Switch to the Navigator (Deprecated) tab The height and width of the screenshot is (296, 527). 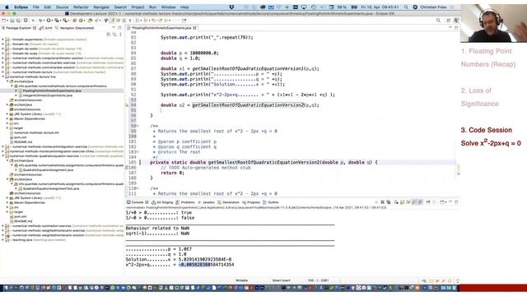(75, 28)
